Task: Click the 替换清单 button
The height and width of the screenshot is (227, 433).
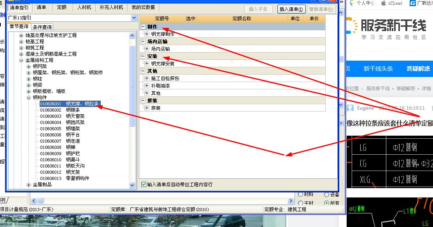Action: tap(321, 9)
